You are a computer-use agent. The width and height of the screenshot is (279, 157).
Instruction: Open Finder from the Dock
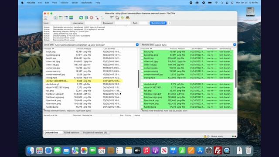[x=31, y=150]
